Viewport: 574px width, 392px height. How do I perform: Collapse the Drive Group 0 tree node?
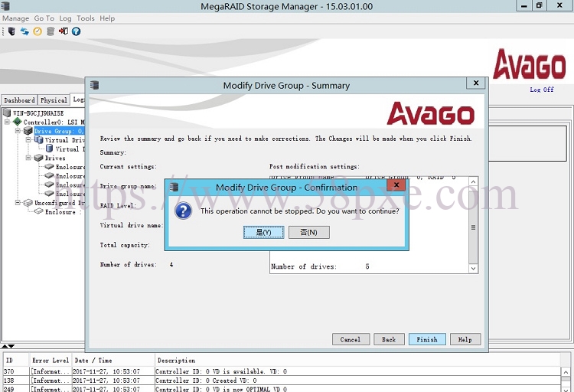pos(18,131)
